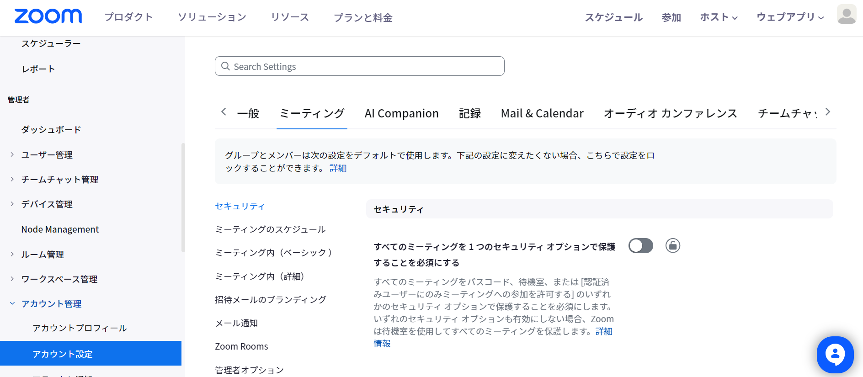Viewport: 863px width, 377px height.
Task: Focus the Search Settings field
Action: 360,66
